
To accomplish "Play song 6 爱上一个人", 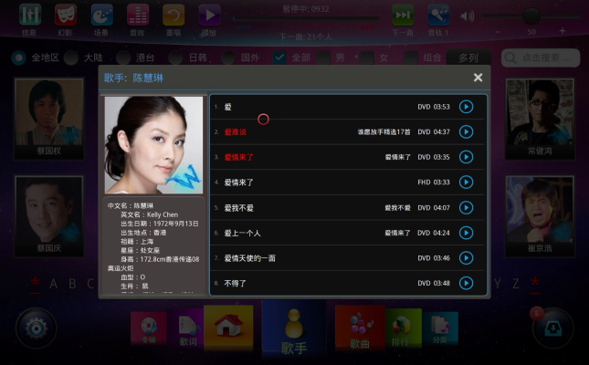I will 466,233.
